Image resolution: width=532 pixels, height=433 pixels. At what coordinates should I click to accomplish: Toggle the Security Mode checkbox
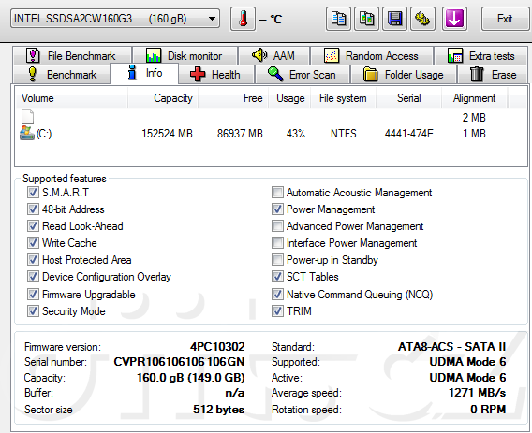(x=33, y=311)
